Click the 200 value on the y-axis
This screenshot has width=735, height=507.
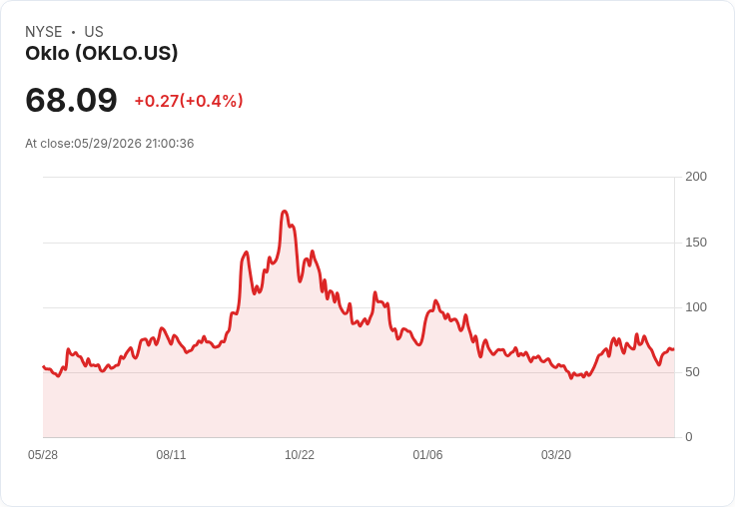coord(696,177)
